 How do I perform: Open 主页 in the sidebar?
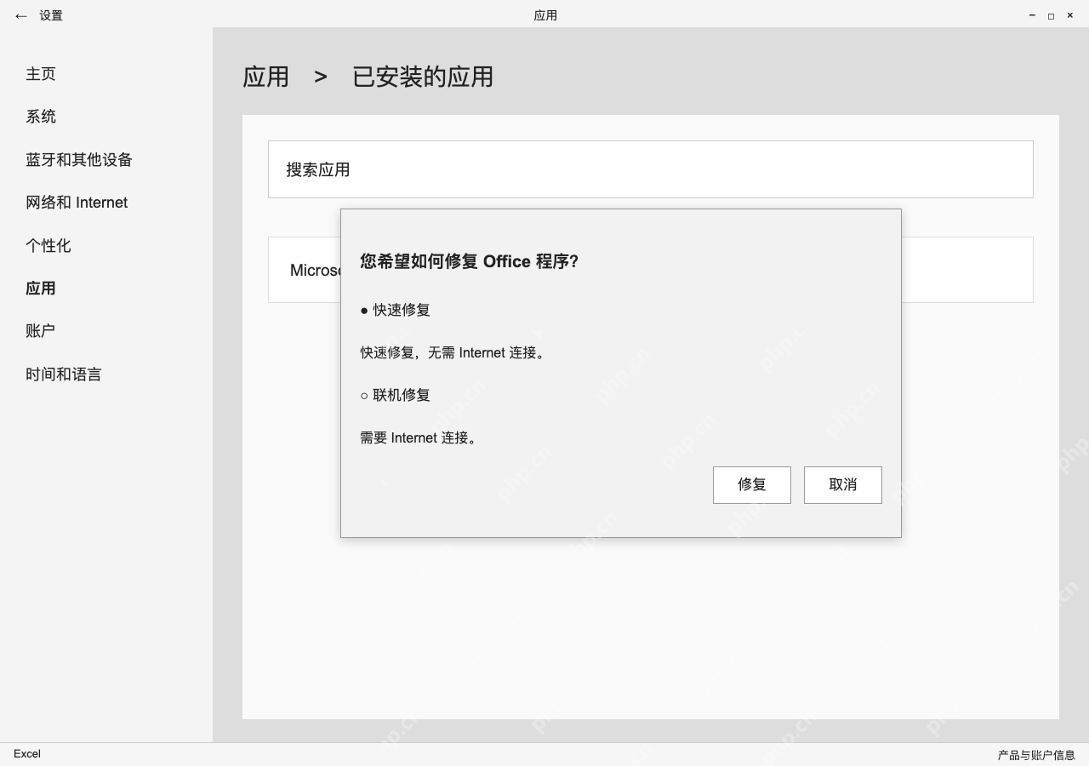(x=41, y=74)
